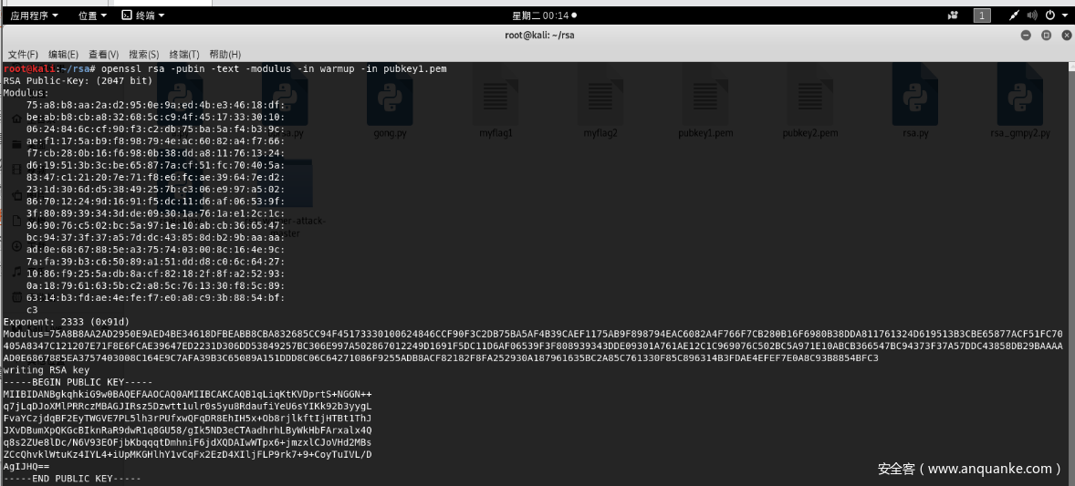The image size is (1075, 486).
Task: Open the 文件(F) menu
Action: click(x=23, y=55)
